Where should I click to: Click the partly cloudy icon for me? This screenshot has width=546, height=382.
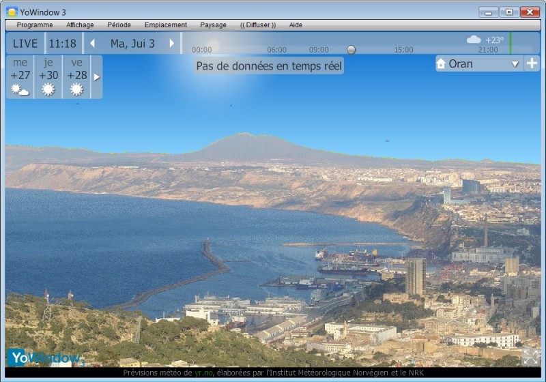pos(20,90)
